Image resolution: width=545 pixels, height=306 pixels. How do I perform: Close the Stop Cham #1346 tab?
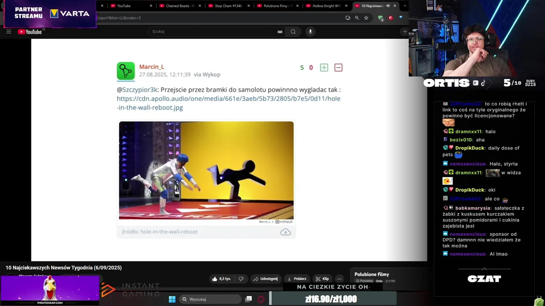tap(249, 6)
